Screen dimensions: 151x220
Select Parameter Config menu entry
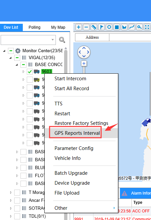pyautogui.click(x=74, y=148)
